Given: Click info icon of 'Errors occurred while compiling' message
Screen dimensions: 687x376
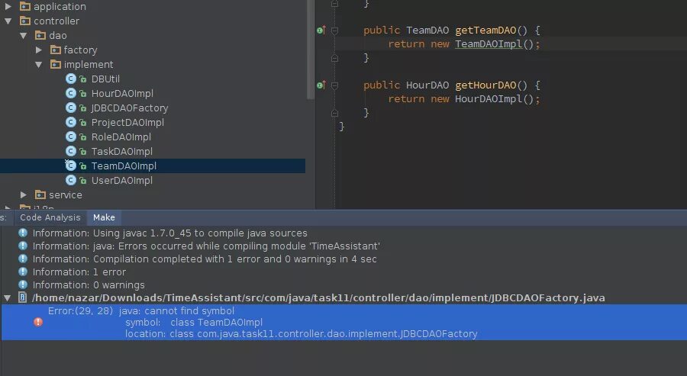Looking at the screenshot, I should tap(23, 246).
